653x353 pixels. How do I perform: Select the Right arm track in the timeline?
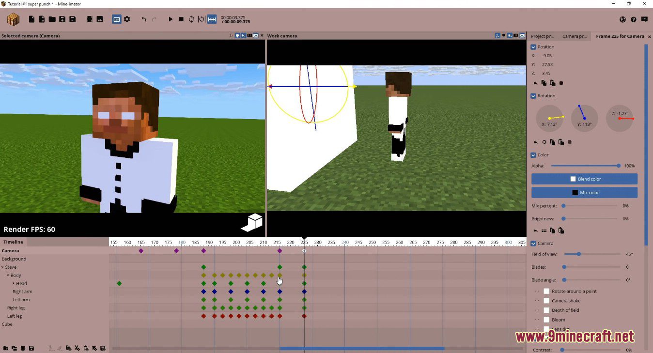23,291
